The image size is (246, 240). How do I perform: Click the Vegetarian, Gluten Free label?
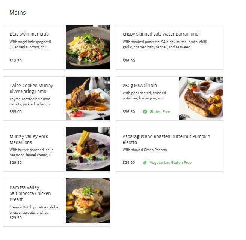click(x=170, y=163)
